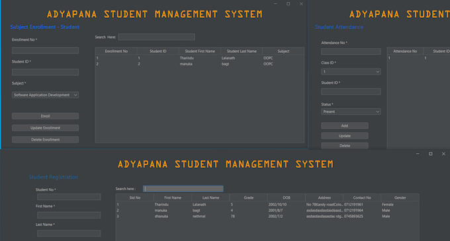The width and height of the screenshot is (450, 241).
Task: Select the Address column header
Action: click(324, 197)
